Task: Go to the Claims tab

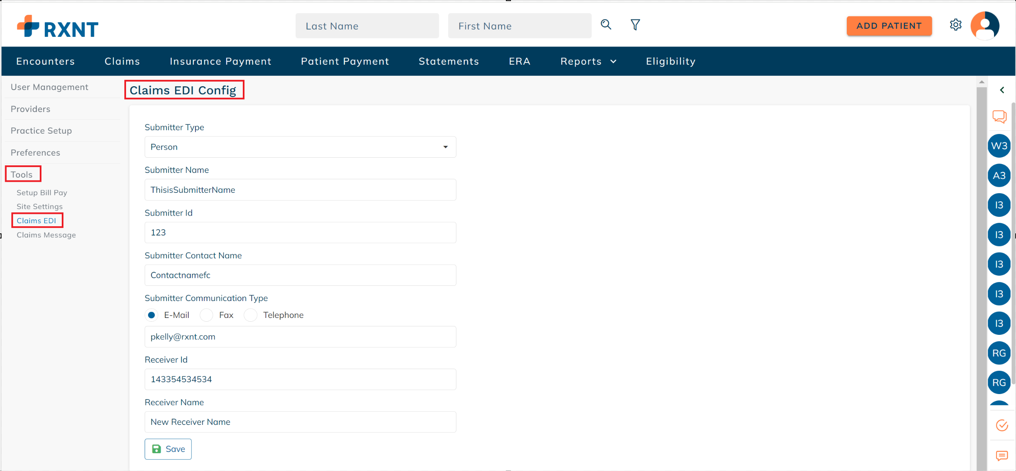Action: click(122, 61)
